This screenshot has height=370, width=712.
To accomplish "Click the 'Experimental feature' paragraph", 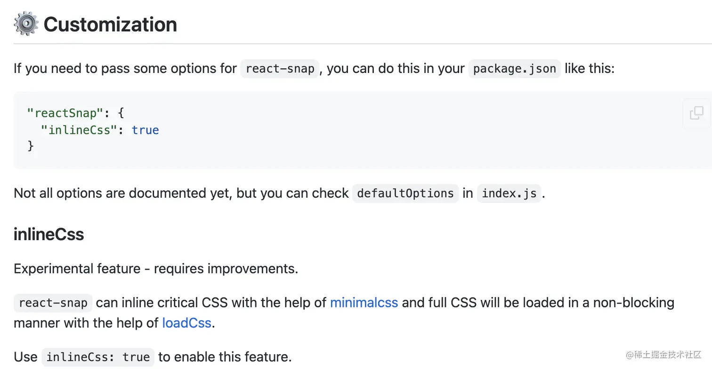I will (x=156, y=269).
